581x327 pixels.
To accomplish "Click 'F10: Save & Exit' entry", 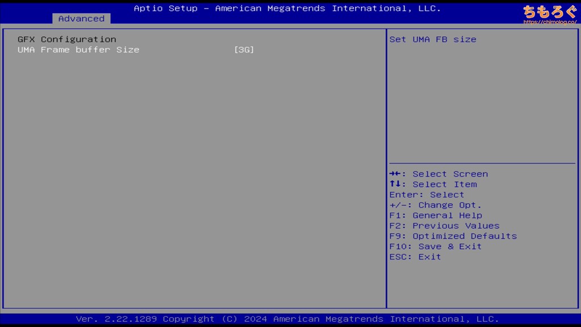I will coord(435,246).
